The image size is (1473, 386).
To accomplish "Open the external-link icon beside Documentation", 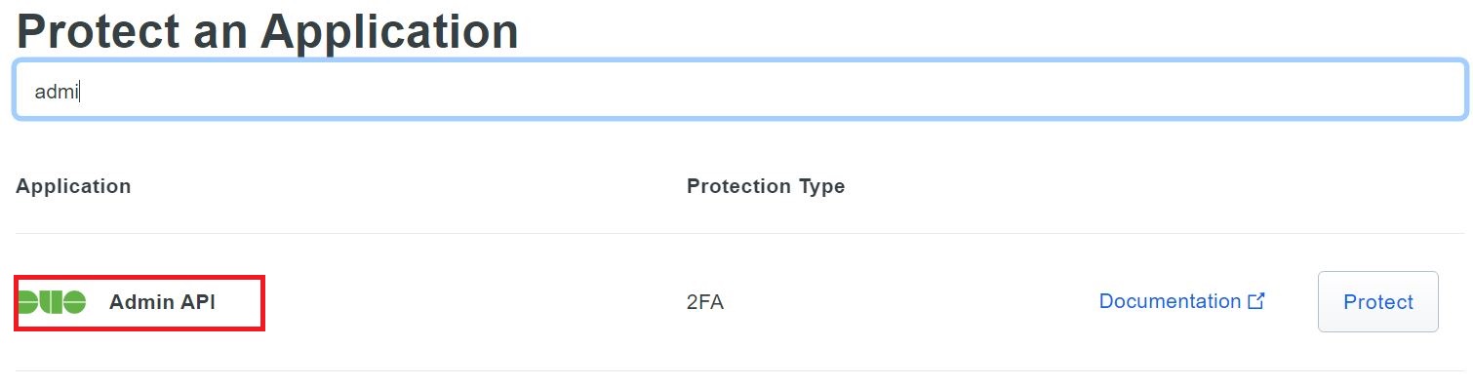I will pyautogui.click(x=1256, y=301).
